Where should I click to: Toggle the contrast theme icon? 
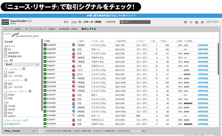191,22
